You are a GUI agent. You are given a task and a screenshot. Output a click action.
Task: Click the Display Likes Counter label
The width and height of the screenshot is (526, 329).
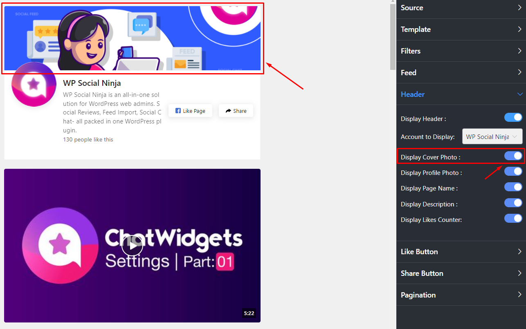pos(432,220)
